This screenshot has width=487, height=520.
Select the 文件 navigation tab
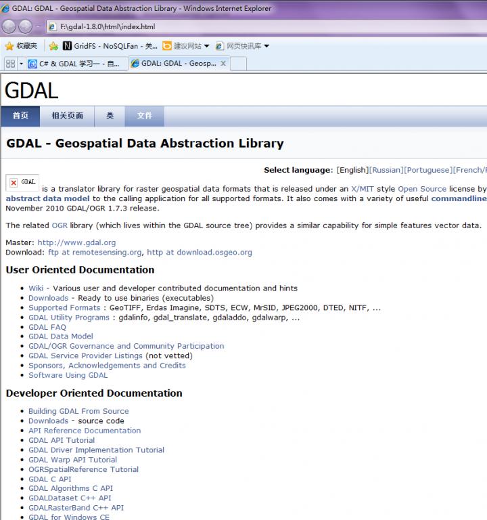145,116
